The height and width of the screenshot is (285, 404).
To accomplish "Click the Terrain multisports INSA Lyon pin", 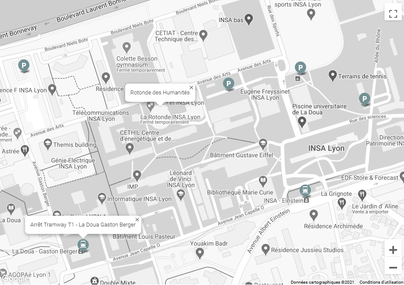I will [311, 14].
